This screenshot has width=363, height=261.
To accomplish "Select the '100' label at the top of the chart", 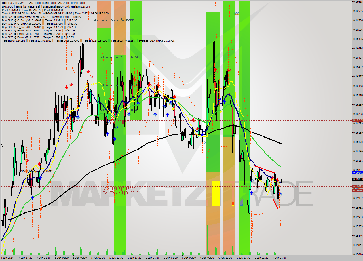I will coord(236,13).
